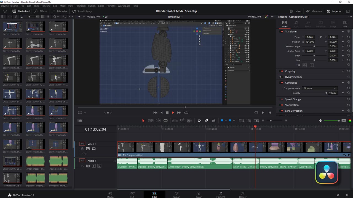Click media pool search icon
The width and height of the screenshot is (353, 198).
(55, 16)
